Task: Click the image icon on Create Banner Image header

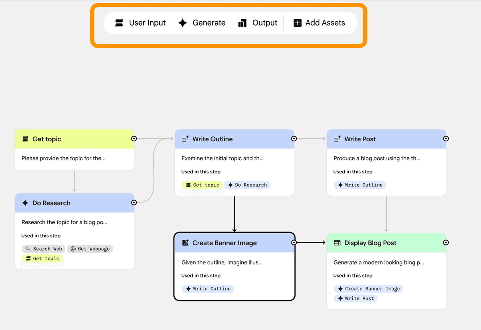Action: 184,243
